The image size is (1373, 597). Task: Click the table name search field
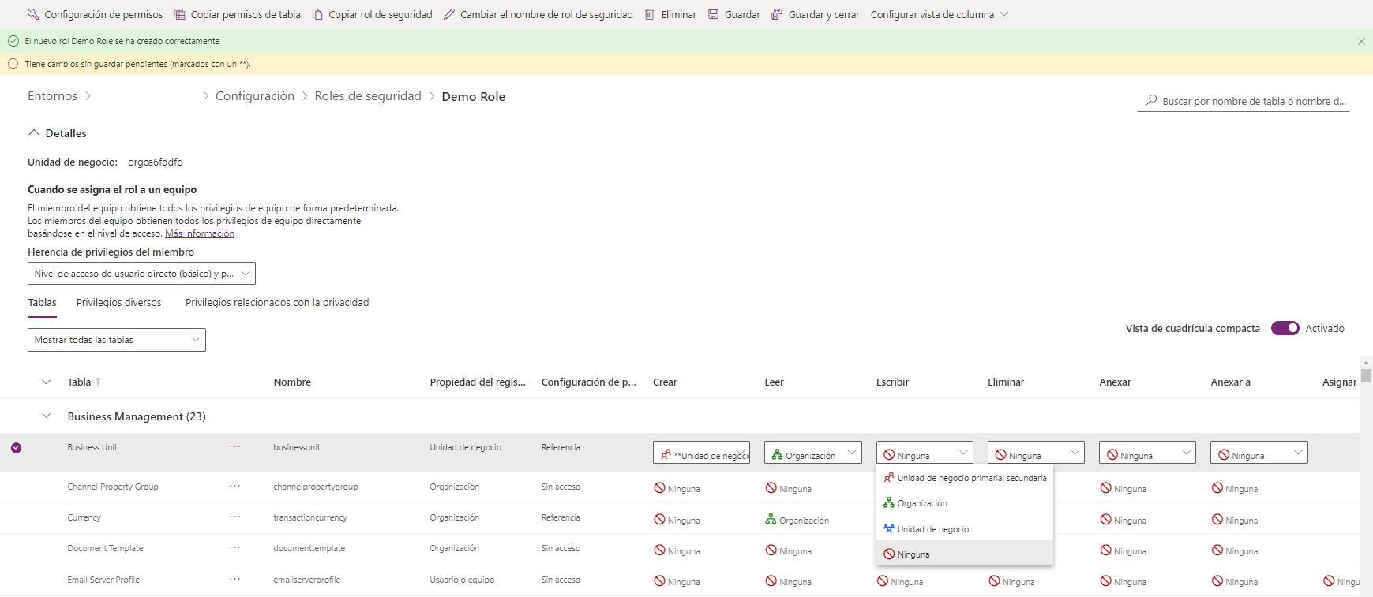[1251, 101]
